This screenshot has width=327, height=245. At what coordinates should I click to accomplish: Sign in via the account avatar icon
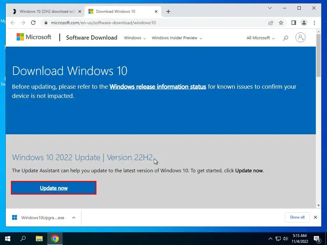pyautogui.click(x=300, y=38)
